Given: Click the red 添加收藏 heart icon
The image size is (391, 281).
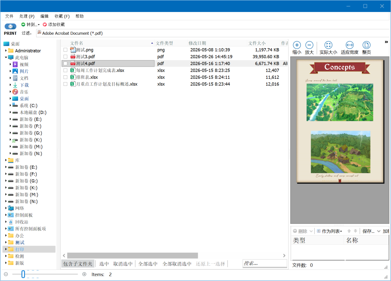Looking at the screenshot, I should pos(45,24).
